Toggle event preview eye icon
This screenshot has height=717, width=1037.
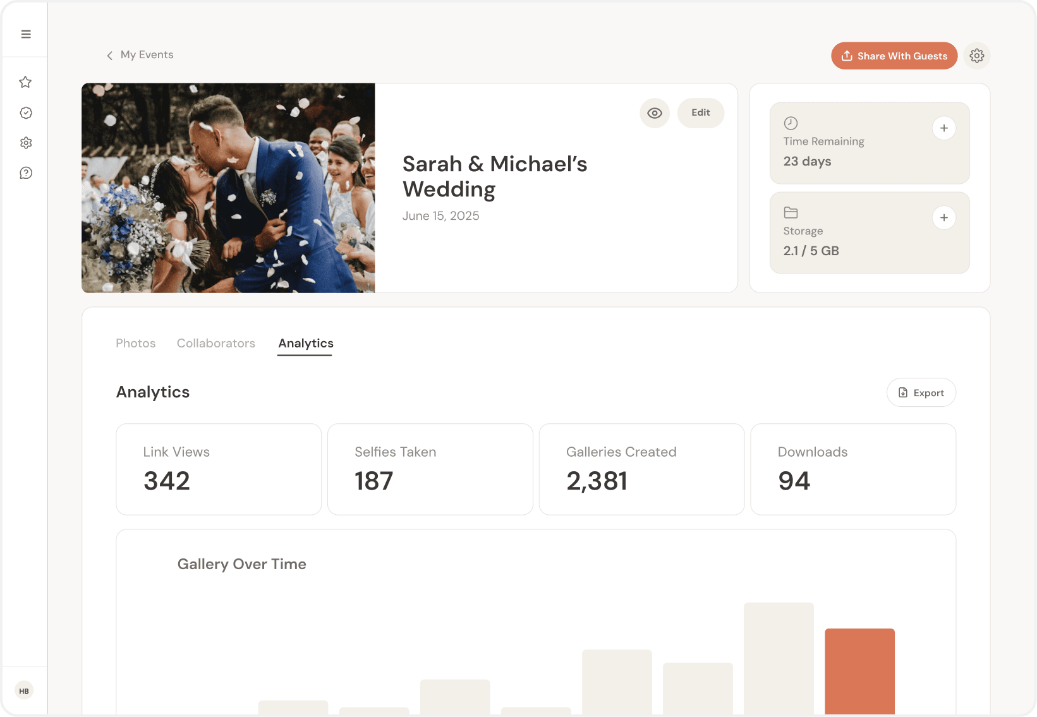pyautogui.click(x=655, y=113)
